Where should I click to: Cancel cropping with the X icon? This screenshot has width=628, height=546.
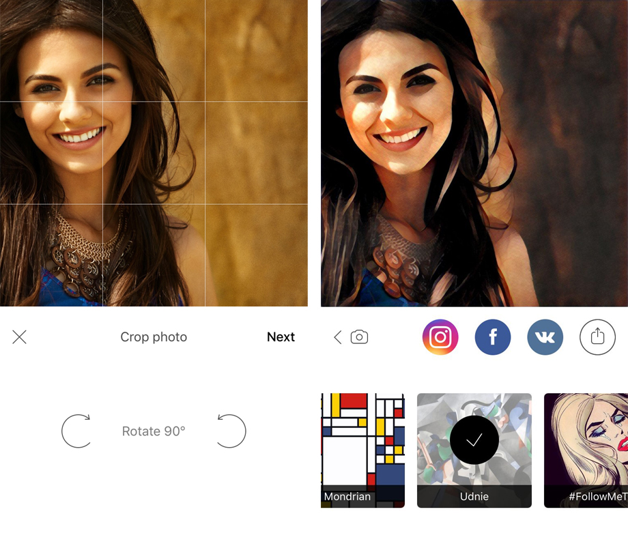(19, 336)
